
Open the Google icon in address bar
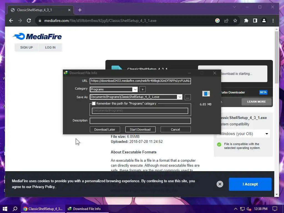click(217, 21)
